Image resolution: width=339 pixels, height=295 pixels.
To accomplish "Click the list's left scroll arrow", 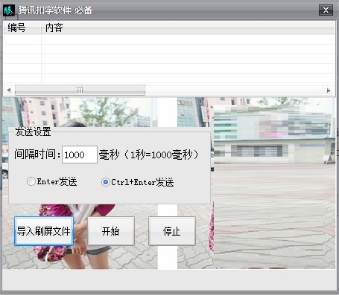I will pyautogui.click(x=9, y=90).
